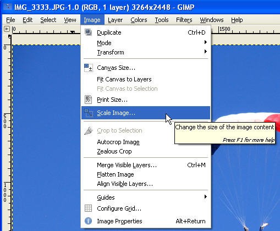Open the Guides submenu
Screen dimensions: 280x231
146,197
